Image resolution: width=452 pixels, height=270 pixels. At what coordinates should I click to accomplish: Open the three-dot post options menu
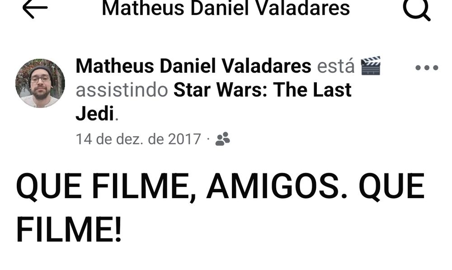tap(427, 68)
